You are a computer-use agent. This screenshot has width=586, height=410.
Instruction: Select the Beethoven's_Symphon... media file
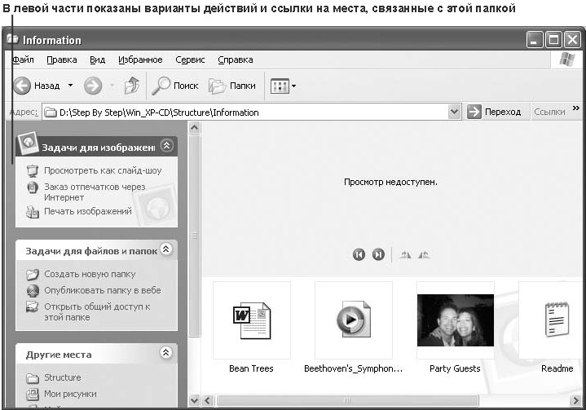(x=354, y=320)
